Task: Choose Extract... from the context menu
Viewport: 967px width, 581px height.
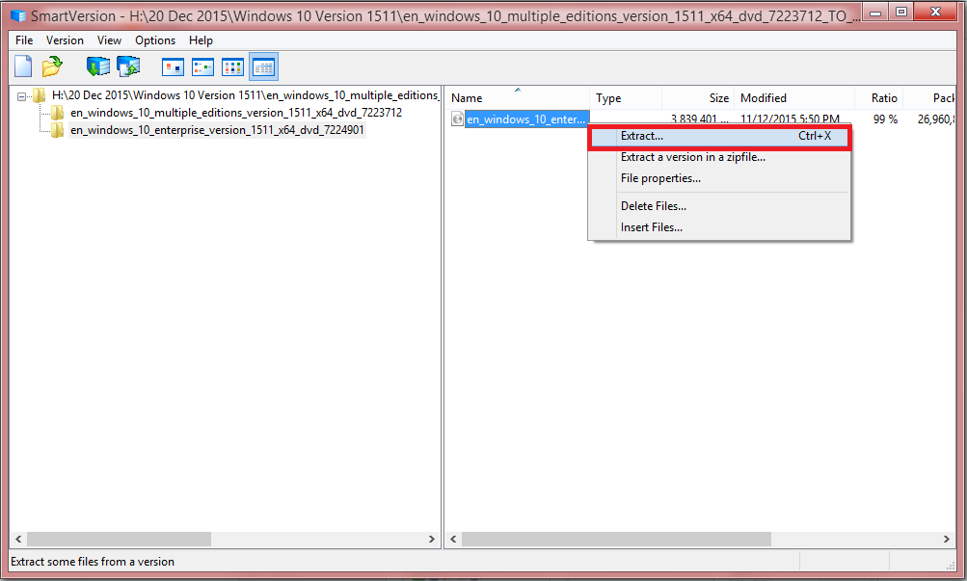Action: 719,136
